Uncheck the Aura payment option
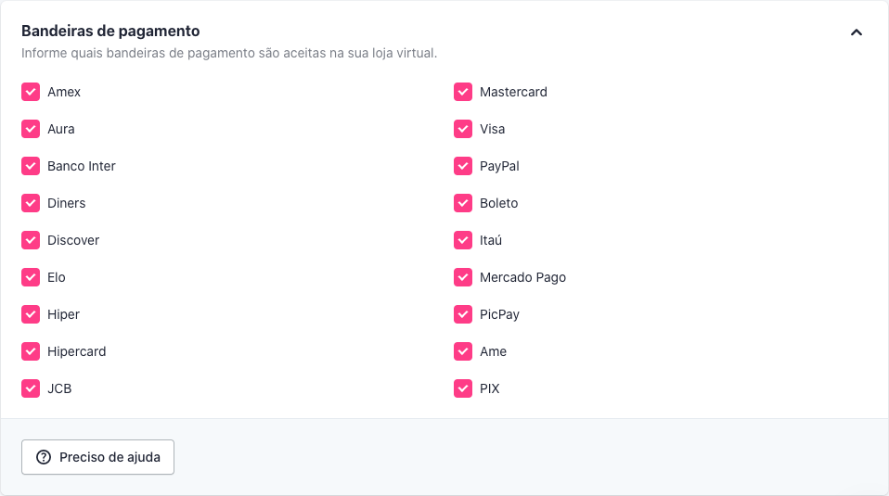The height and width of the screenshot is (496, 889). coord(31,129)
